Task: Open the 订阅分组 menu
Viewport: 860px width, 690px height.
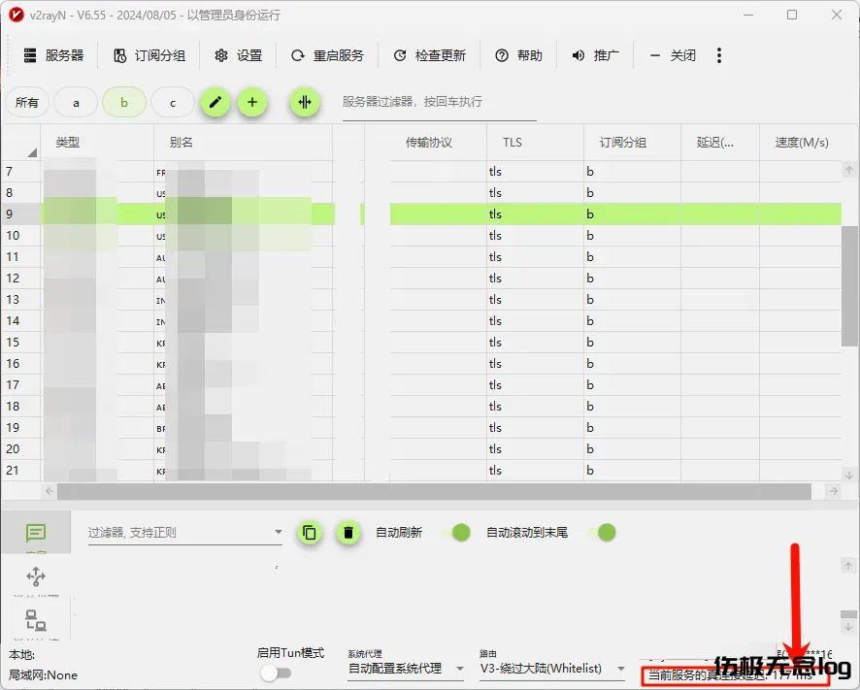Action: coord(149,55)
